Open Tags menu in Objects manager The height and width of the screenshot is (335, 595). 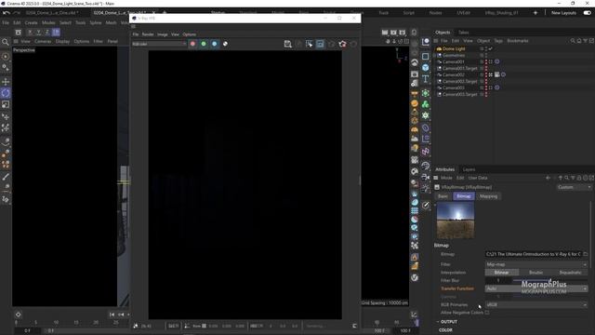(498, 41)
